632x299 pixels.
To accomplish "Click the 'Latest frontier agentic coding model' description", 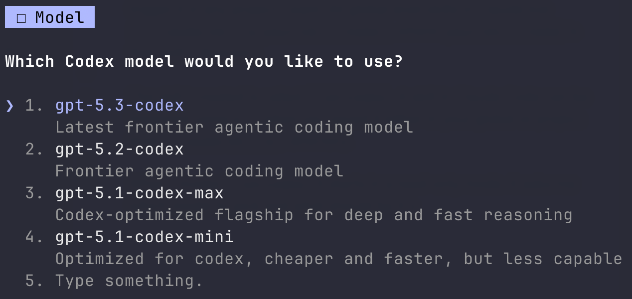I will click(234, 127).
